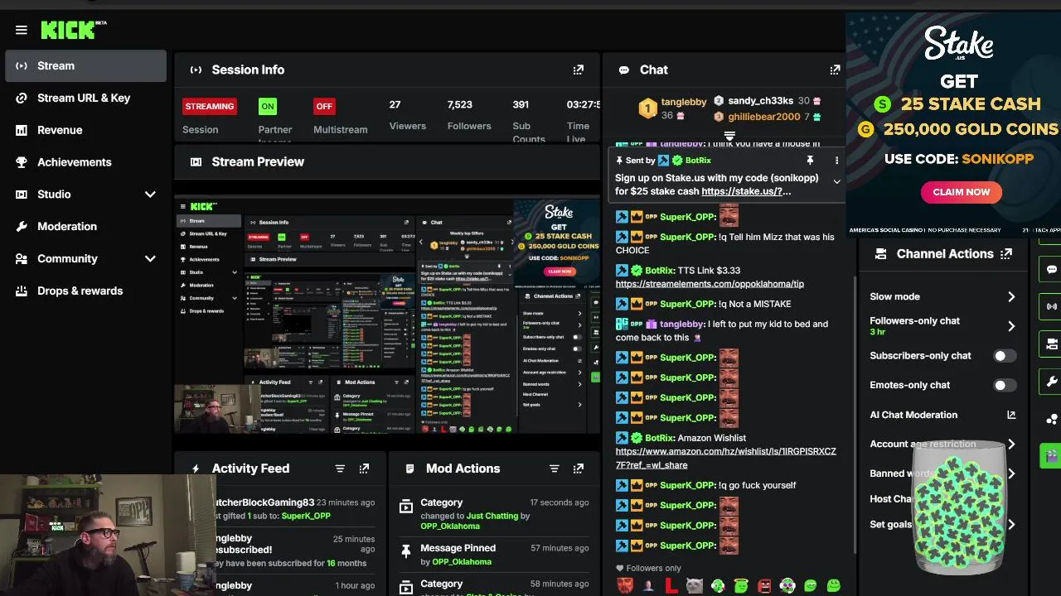Open Mod Actions filter options
The width and height of the screenshot is (1061, 596).
555,469
